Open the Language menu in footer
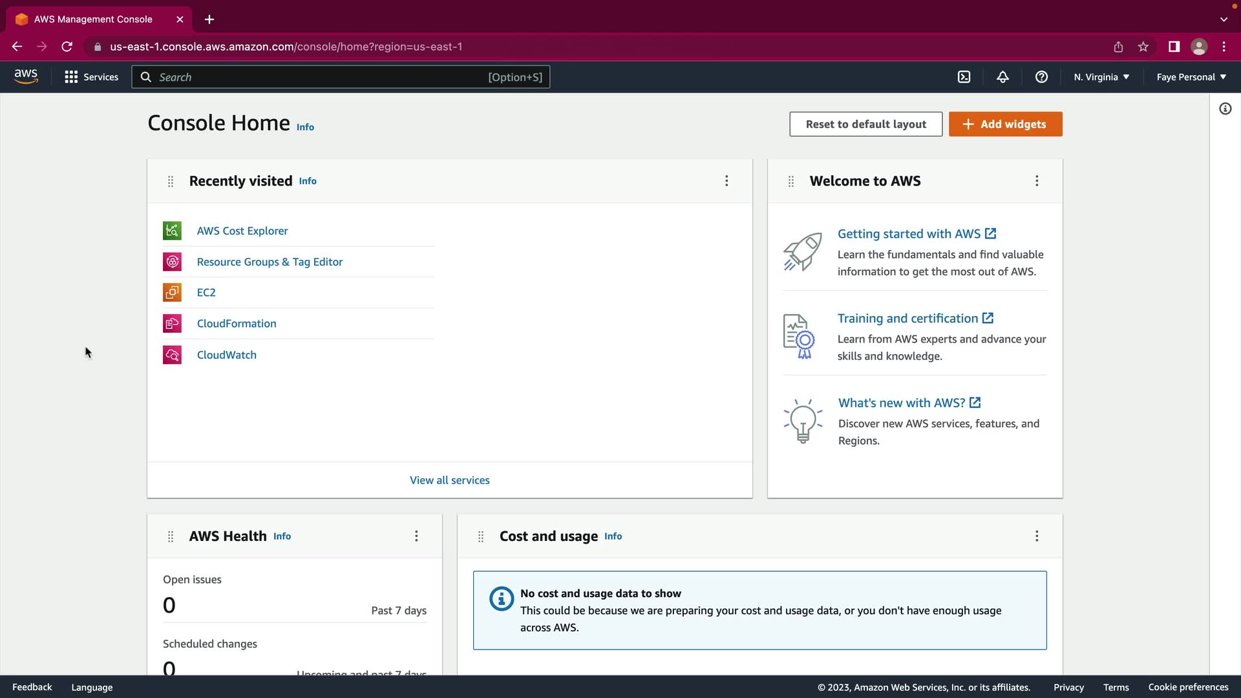Image resolution: width=1241 pixels, height=698 pixels. click(x=92, y=687)
